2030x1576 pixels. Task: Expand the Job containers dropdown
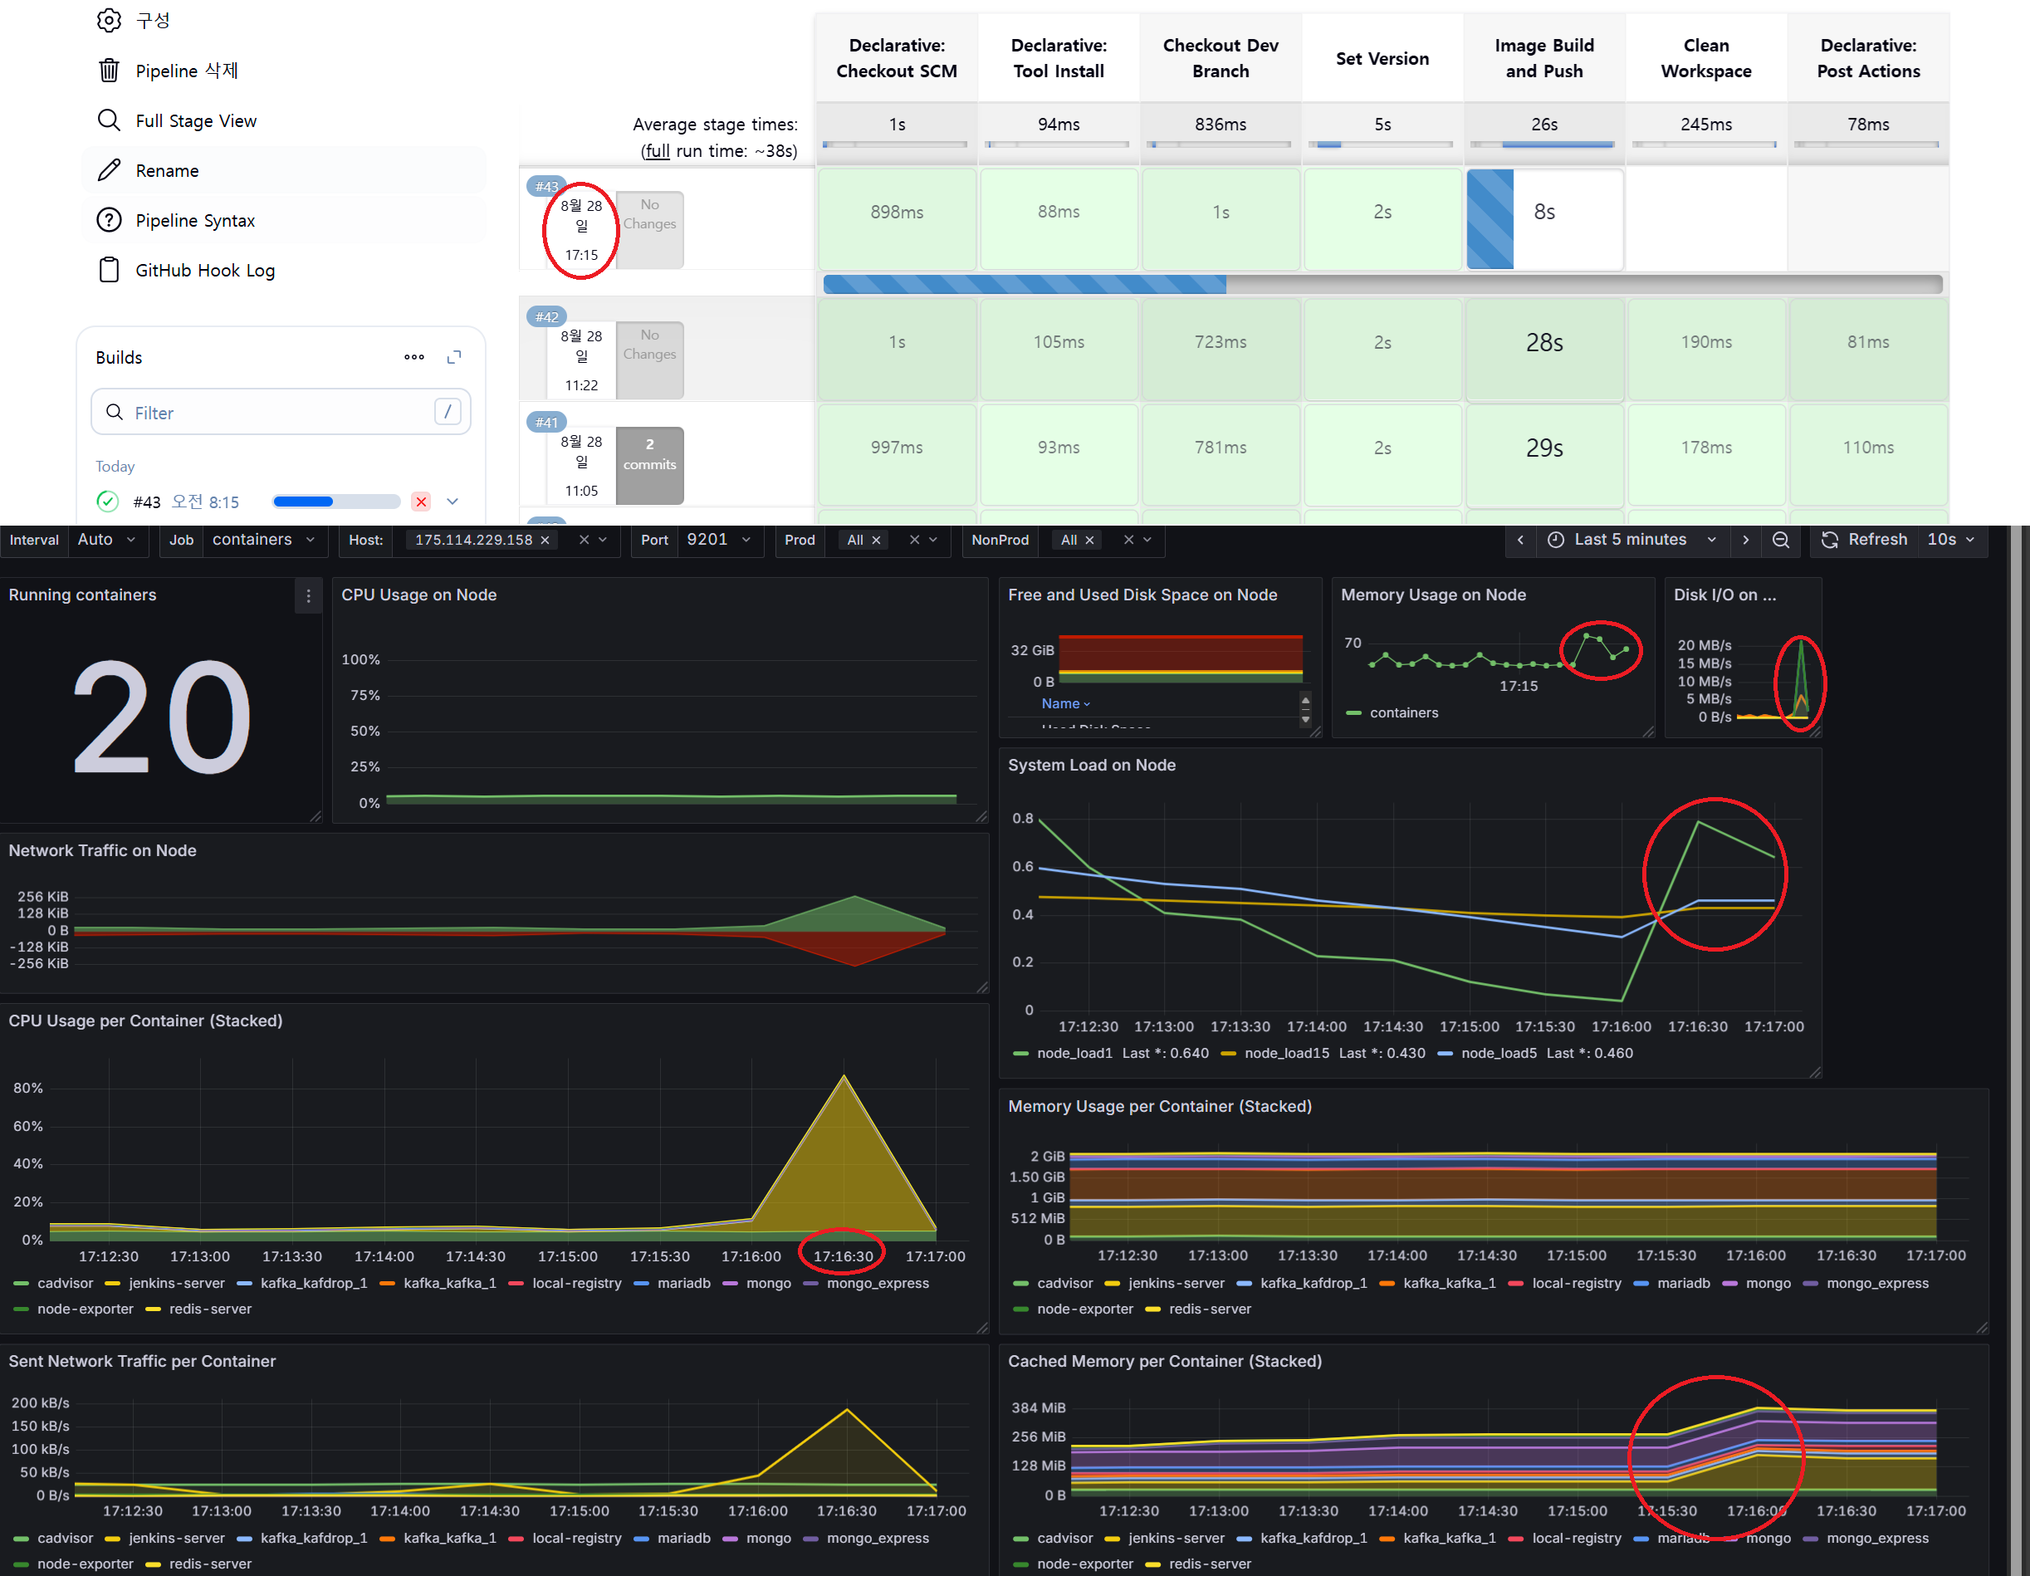pos(263,541)
